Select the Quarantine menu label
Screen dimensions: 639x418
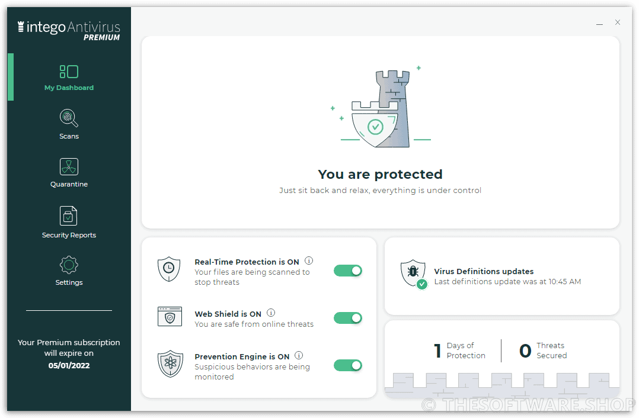69,184
